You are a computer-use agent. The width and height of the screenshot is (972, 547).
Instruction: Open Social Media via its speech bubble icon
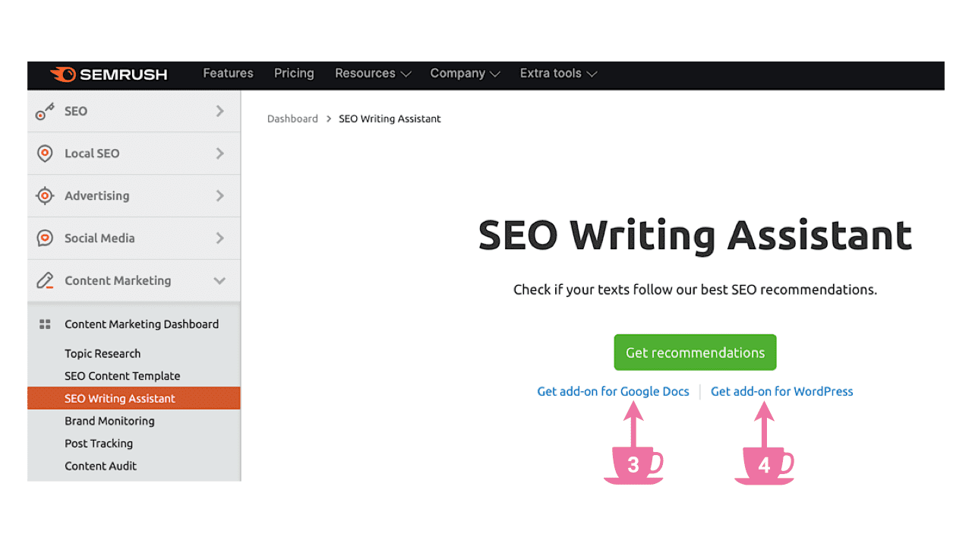point(45,238)
